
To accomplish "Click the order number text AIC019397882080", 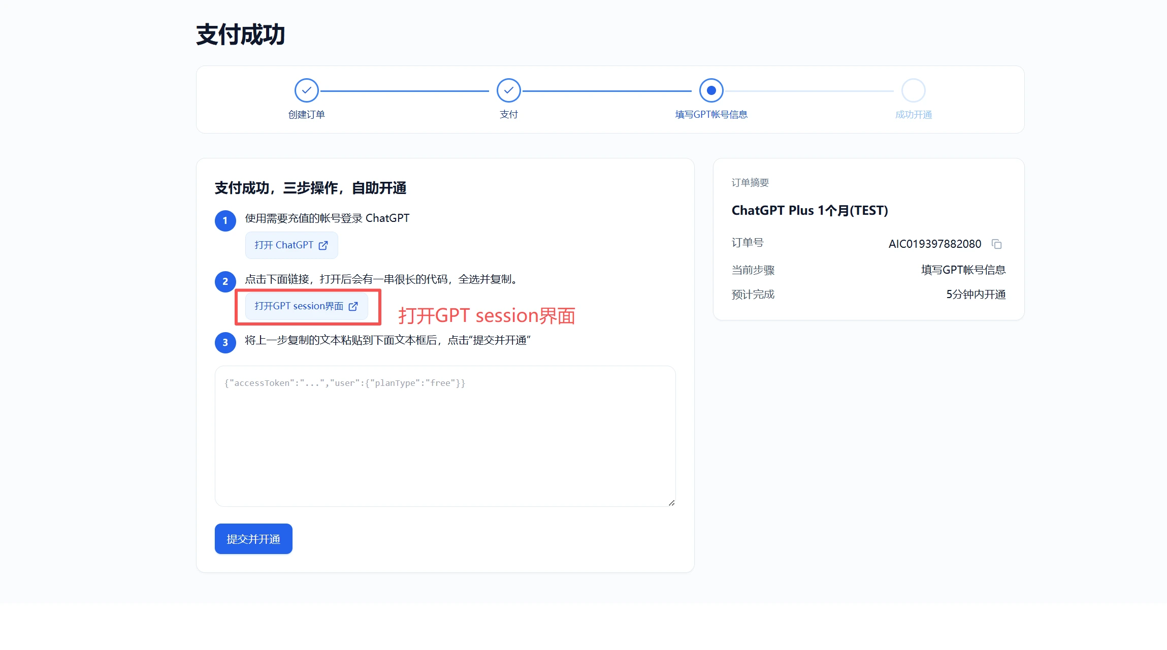I will tap(934, 244).
